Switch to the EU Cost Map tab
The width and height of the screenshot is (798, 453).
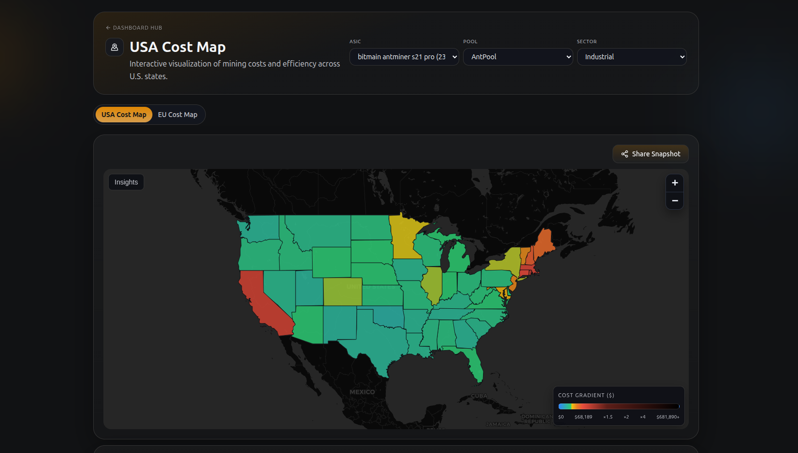[178, 115]
